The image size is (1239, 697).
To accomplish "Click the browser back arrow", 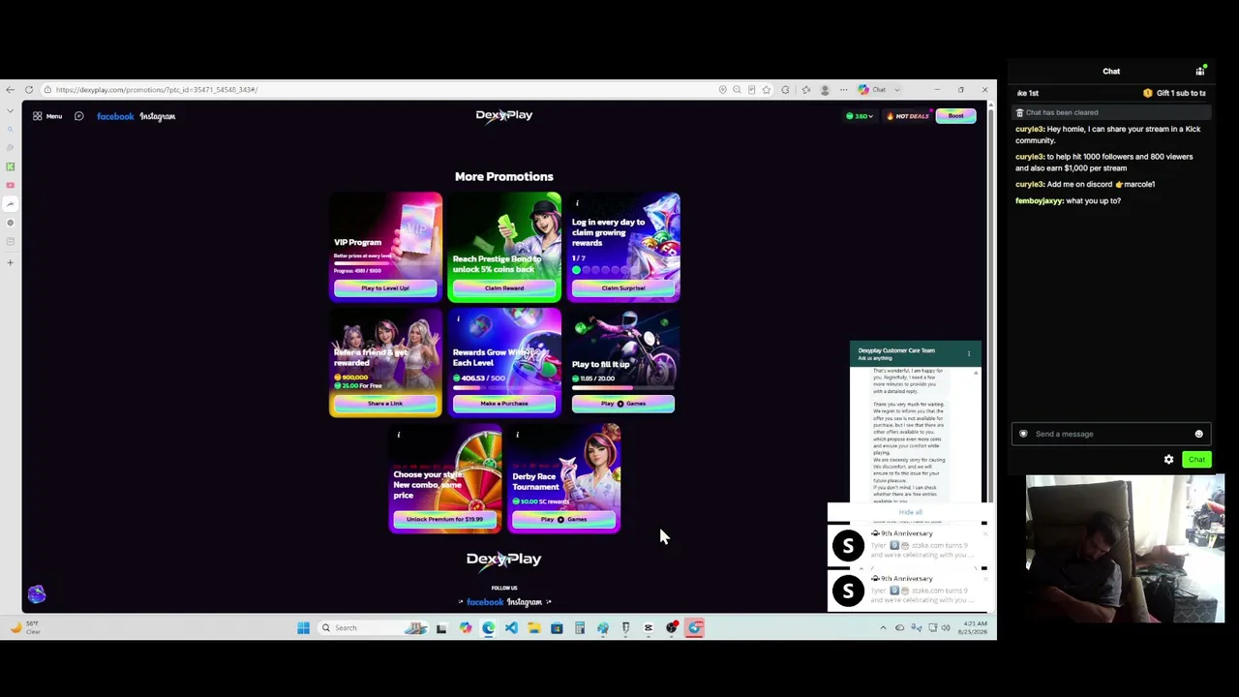I will coord(10,90).
